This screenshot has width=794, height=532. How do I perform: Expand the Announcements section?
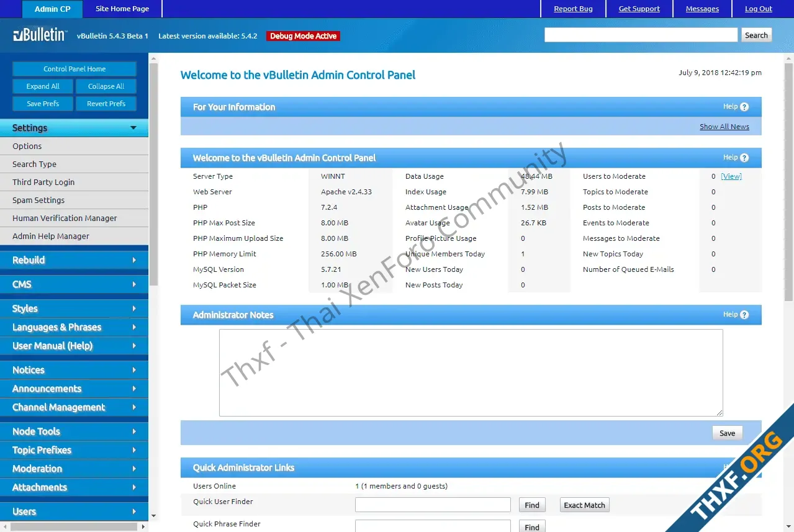pos(74,389)
